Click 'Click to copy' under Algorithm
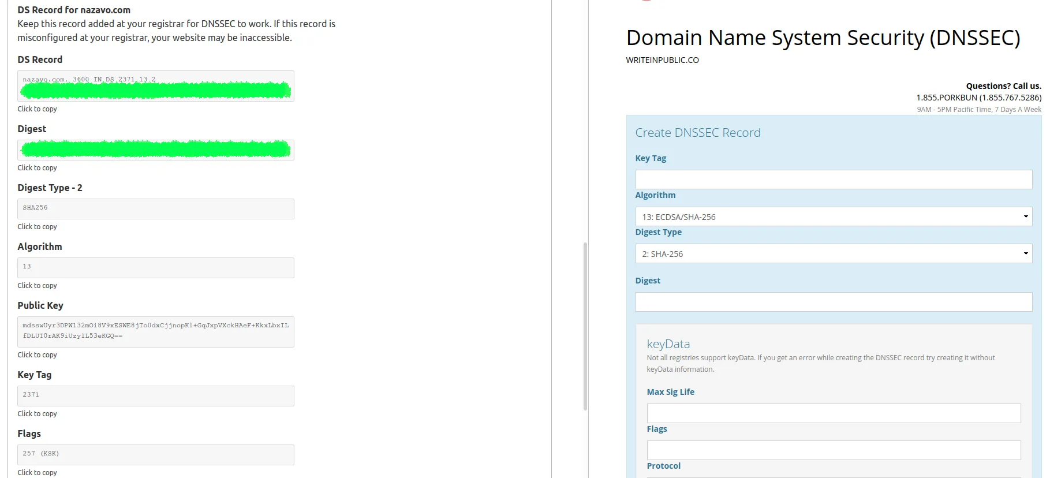Image resolution: width=1050 pixels, height=478 pixels. point(37,286)
